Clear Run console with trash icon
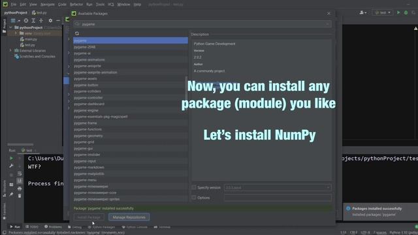418x235 pixels. coord(20,196)
